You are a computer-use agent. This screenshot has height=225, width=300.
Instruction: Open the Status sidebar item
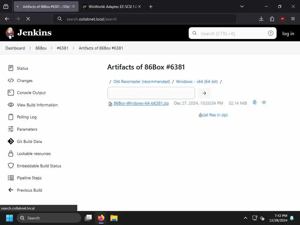coord(22,68)
